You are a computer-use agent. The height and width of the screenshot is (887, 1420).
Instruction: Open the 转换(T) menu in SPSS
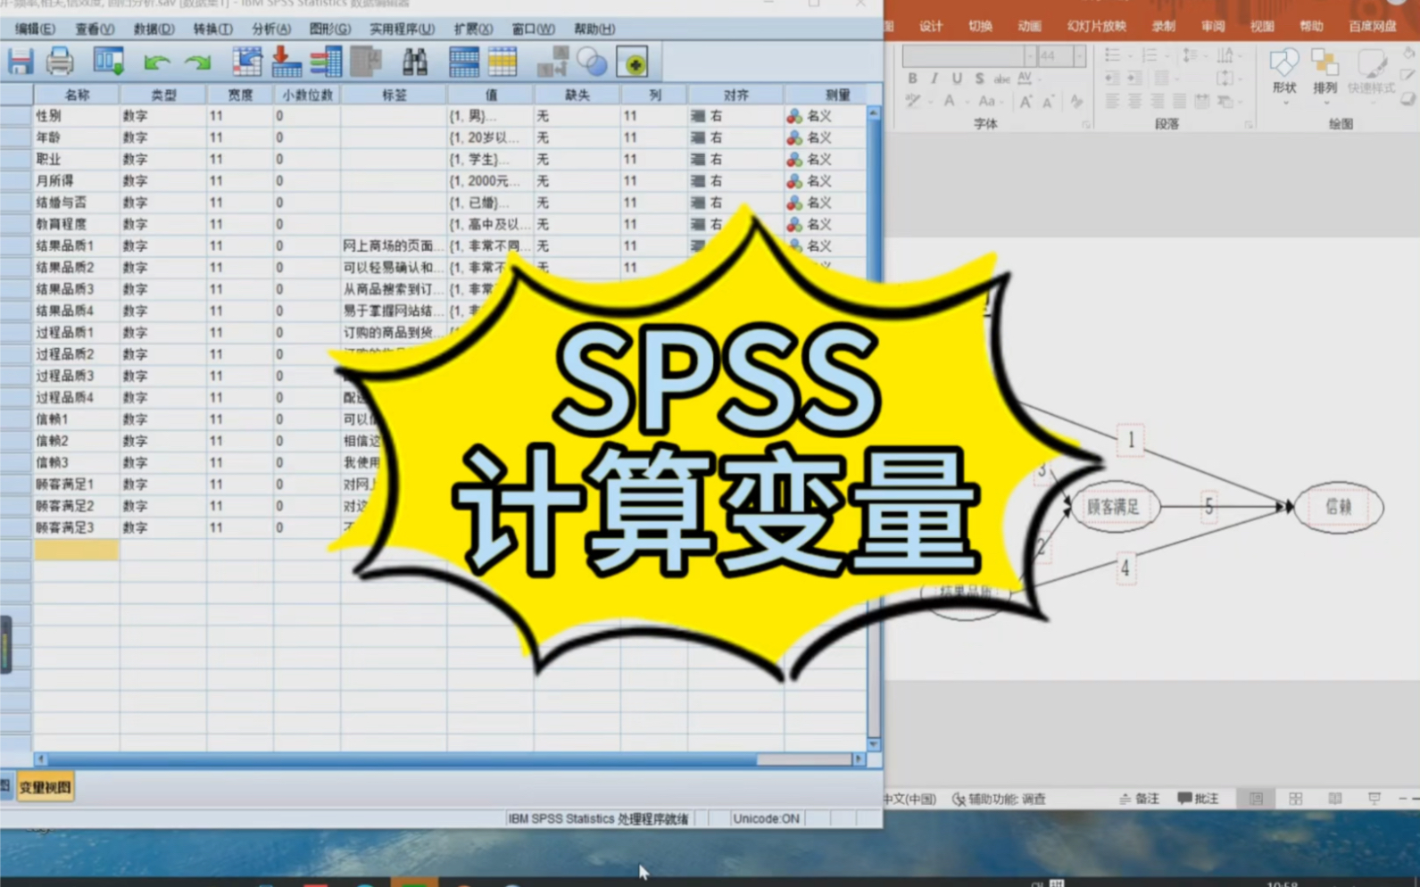(x=212, y=29)
